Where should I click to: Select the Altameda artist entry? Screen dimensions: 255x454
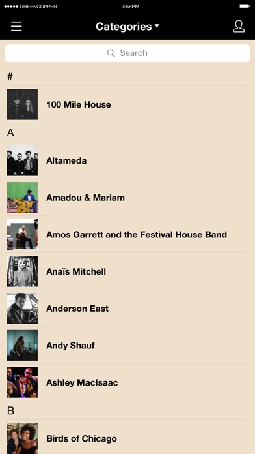tap(127, 160)
